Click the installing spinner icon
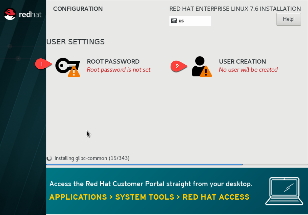Image resolution: width=308 pixels, height=215 pixels. coord(49,158)
